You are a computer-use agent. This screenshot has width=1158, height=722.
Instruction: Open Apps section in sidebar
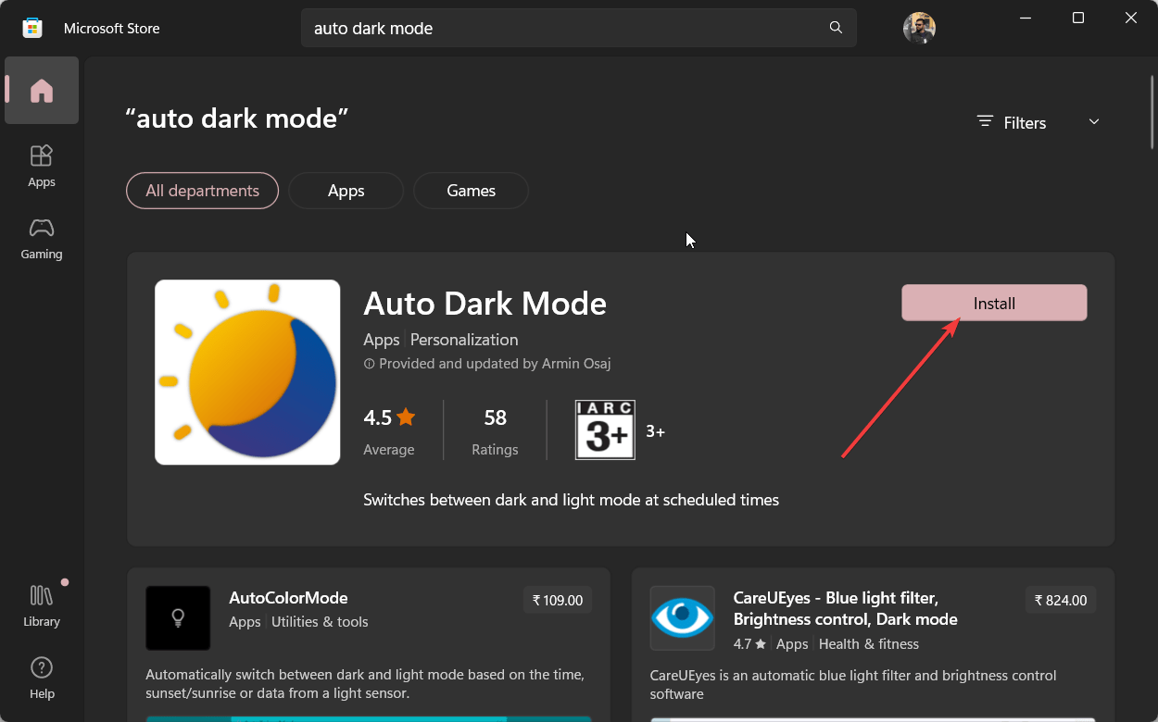point(42,166)
